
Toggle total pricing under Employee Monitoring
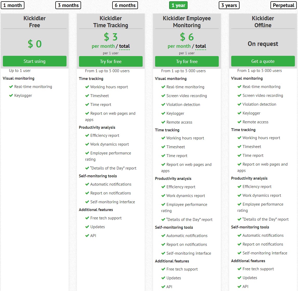[200, 46]
